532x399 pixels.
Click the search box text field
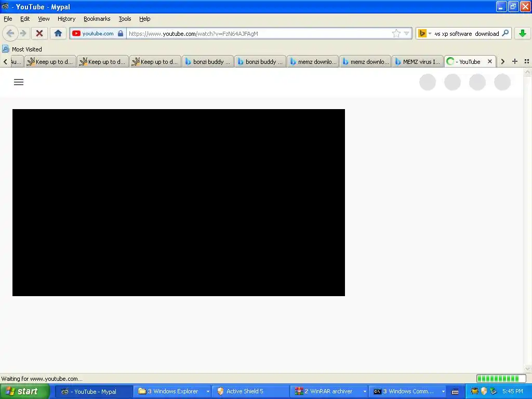[467, 34]
